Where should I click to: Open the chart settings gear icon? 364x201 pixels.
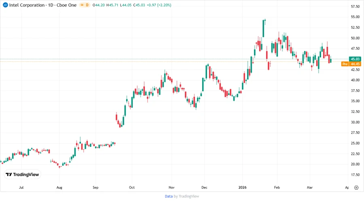coord(356,188)
